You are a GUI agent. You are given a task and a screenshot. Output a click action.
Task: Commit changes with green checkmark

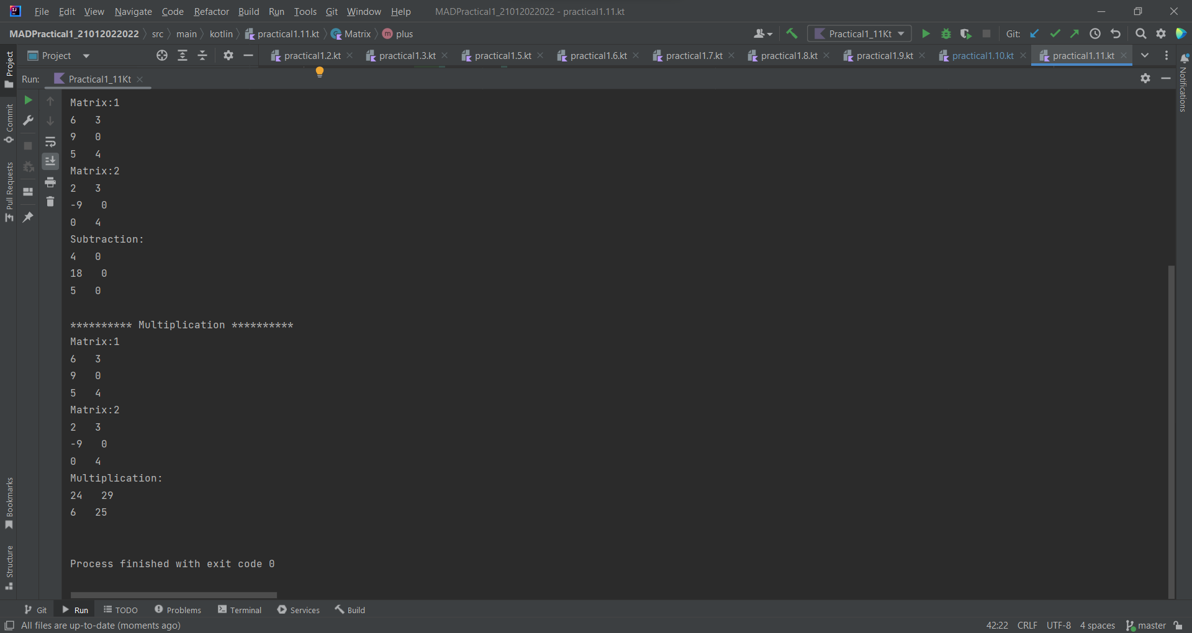[x=1055, y=34]
